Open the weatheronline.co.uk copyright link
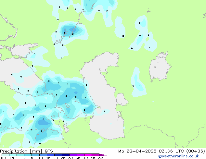This screenshot has height=159, width=206. coord(179,156)
